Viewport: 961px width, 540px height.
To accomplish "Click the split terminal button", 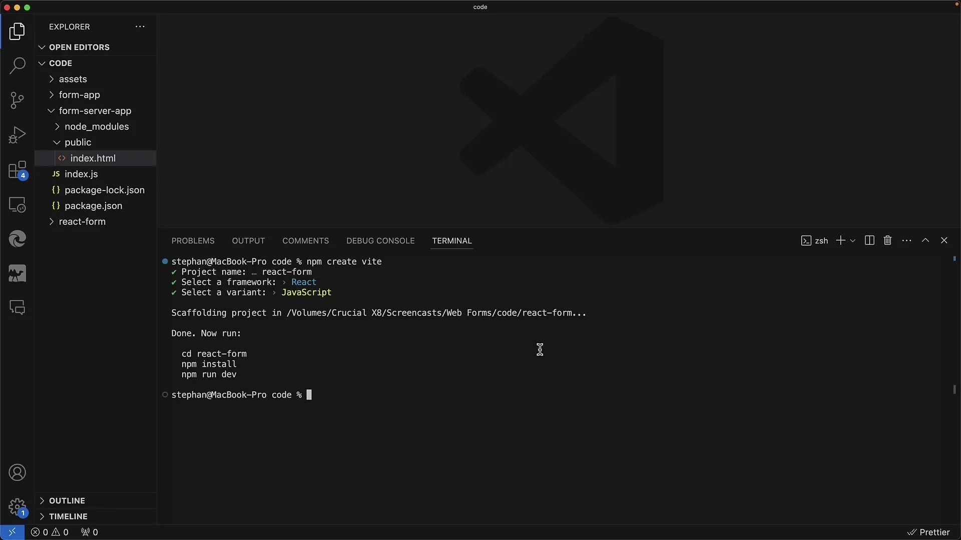I will 870,240.
